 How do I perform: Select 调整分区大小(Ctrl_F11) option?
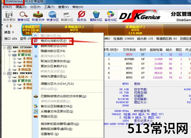point(57,84)
